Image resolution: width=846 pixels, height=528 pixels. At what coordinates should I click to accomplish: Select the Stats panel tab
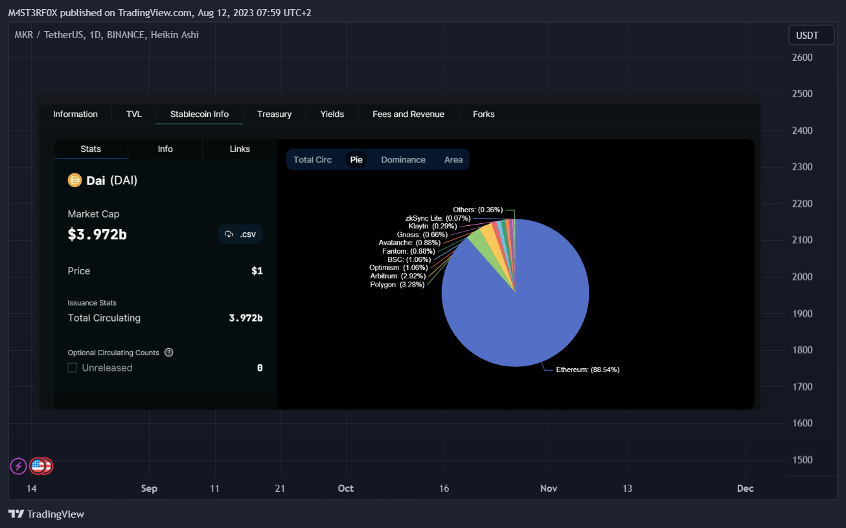91,149
